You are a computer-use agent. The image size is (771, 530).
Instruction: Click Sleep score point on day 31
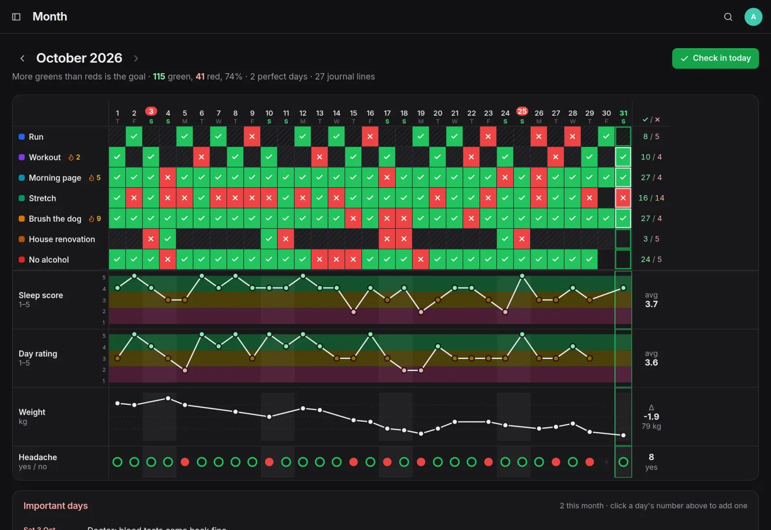[623, 288]
